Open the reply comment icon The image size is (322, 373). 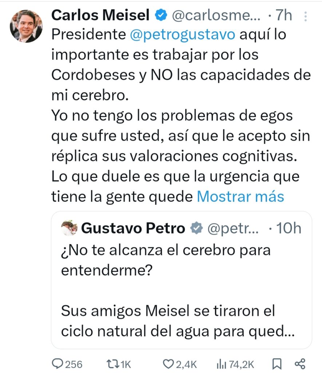[58, 364]
